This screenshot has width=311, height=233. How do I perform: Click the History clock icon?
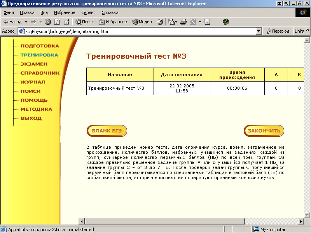[x=160, y=22]
